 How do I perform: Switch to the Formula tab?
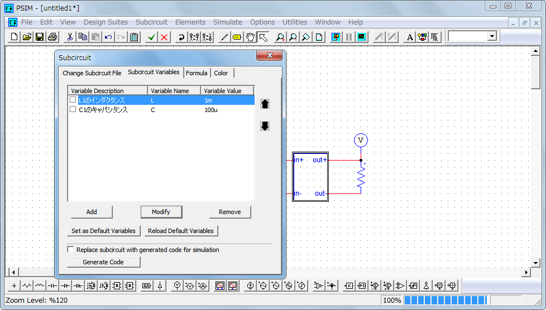[197, 73]
